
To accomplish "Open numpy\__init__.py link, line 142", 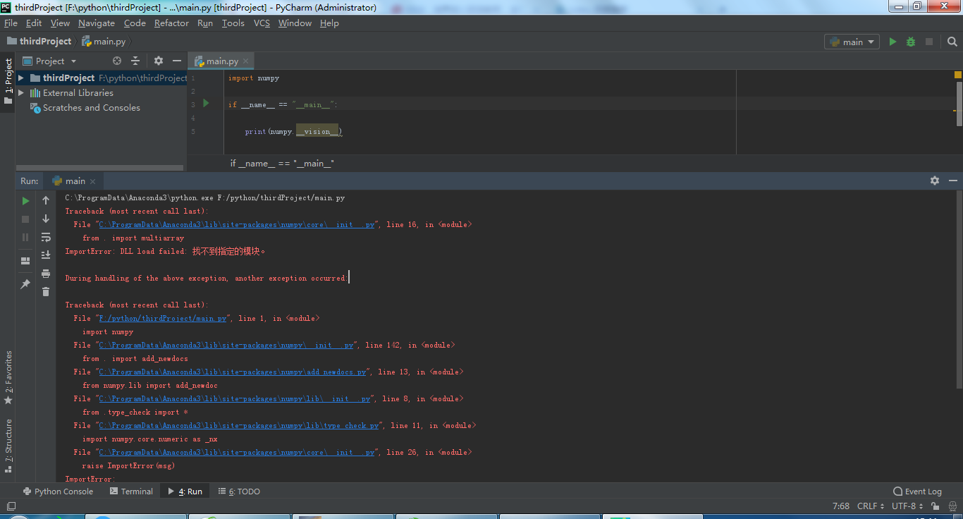I will pos(226,345).
